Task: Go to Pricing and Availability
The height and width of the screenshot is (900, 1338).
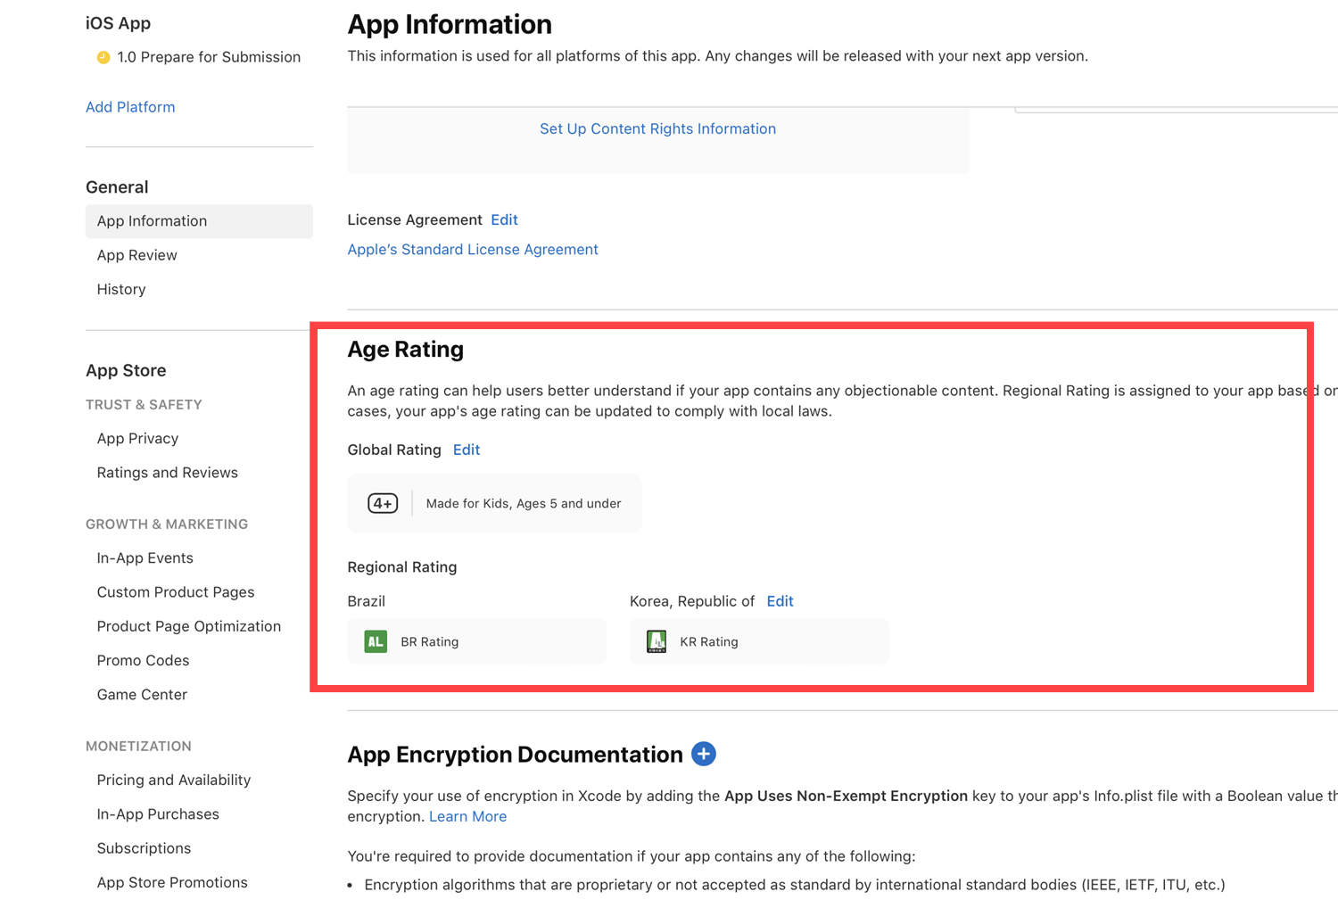Action: click(173, 780)
